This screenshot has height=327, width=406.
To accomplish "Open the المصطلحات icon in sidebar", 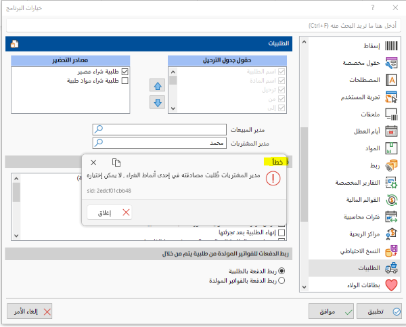I will pos(391,80).
